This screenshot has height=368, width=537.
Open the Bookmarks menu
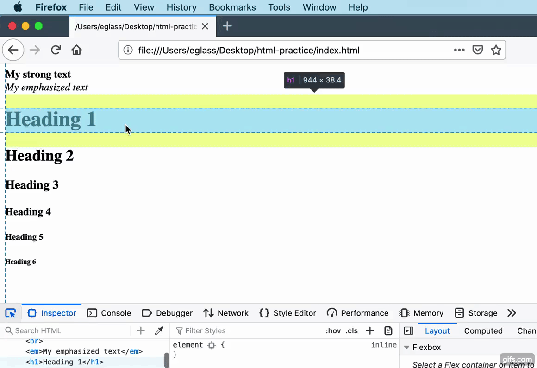point(232,7)
